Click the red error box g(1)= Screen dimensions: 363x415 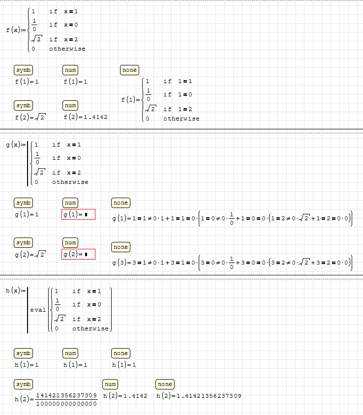tap(78, 214)
